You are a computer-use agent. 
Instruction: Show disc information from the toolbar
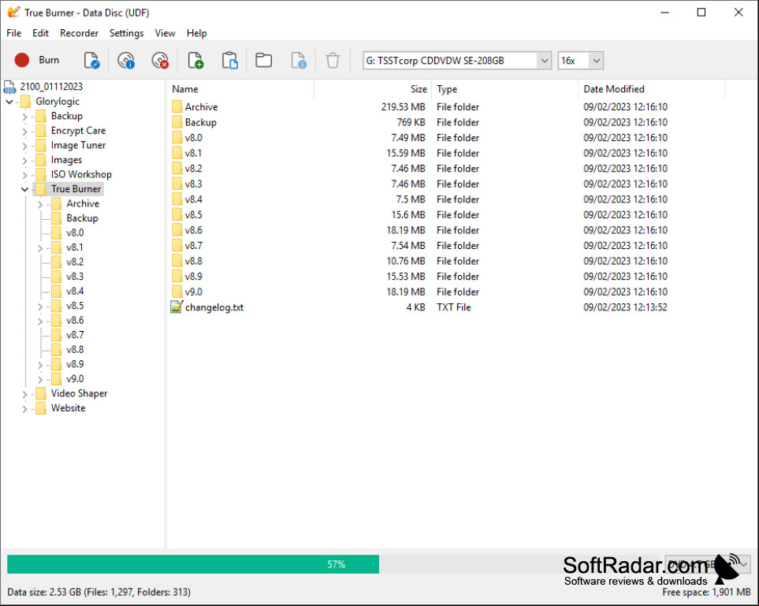click(x=126, y=60)
